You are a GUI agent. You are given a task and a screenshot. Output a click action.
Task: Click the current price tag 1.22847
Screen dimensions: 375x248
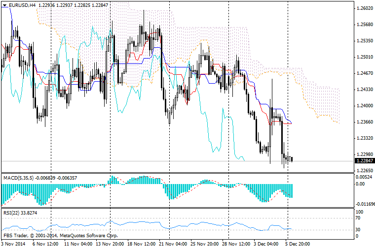(x=365, y=161)
